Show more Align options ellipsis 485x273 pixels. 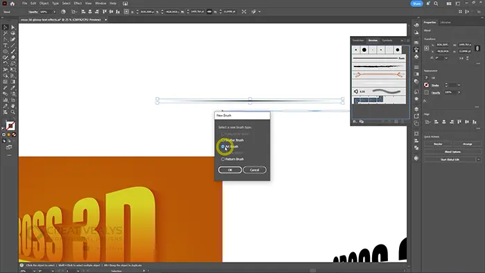[478, 128]
